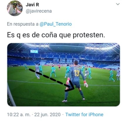Click the goalkeeper's white right glove
The image size is (128, 121).
(86, 84)
